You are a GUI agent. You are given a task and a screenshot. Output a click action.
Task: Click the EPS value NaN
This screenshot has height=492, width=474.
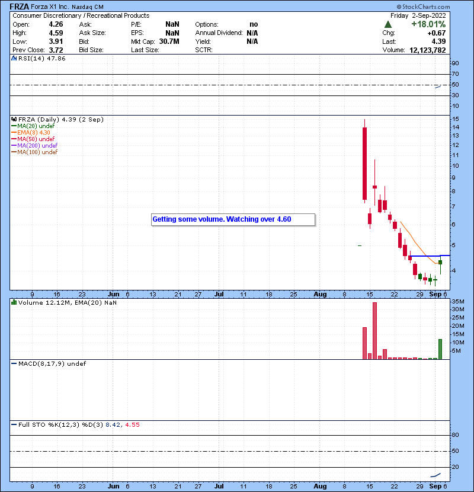click(172, 33)
